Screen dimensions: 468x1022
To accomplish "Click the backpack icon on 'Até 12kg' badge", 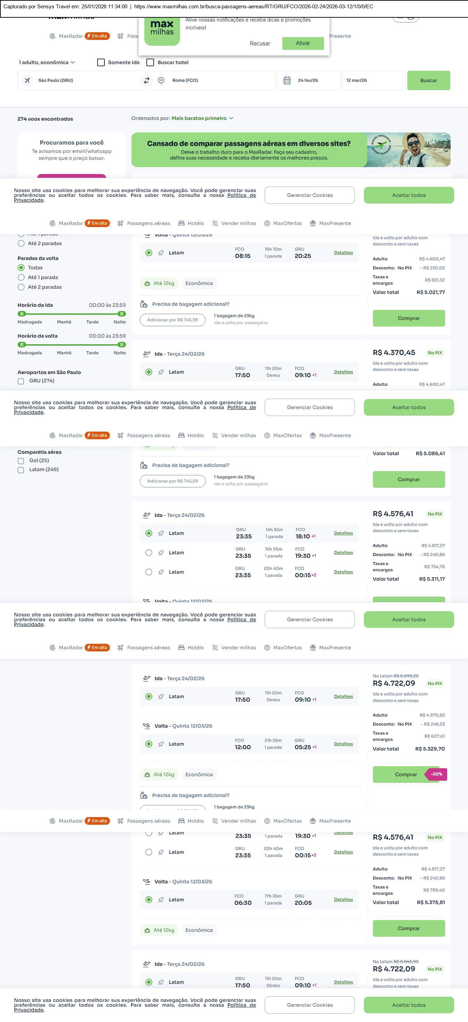I will 147,284.
